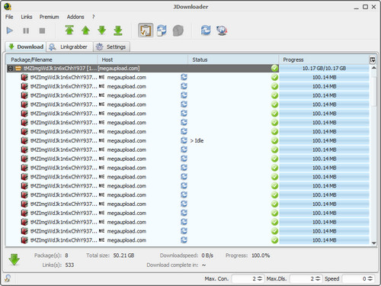Move selection down with single green down arrow
381x286 pixels.
(102, 31)
